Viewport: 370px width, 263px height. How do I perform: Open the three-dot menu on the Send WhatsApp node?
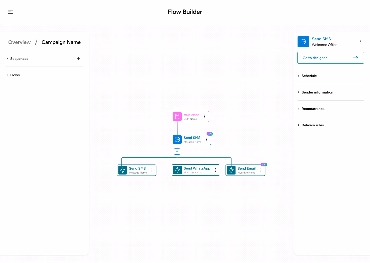[215, 170]
